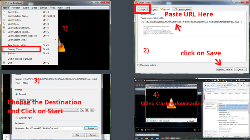This screenshot has width=250, height=140.
Task: Open the Headers tab in DevTools request pane
Action: pyautogui.click(x=222, y=101)
